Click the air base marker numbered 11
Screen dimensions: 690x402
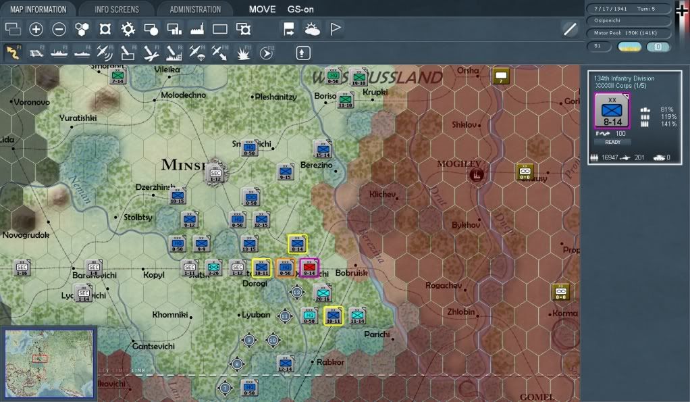285,316
